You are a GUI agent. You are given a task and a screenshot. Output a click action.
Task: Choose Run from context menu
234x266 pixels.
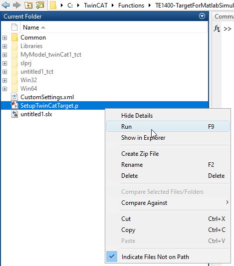coord(168,126)
